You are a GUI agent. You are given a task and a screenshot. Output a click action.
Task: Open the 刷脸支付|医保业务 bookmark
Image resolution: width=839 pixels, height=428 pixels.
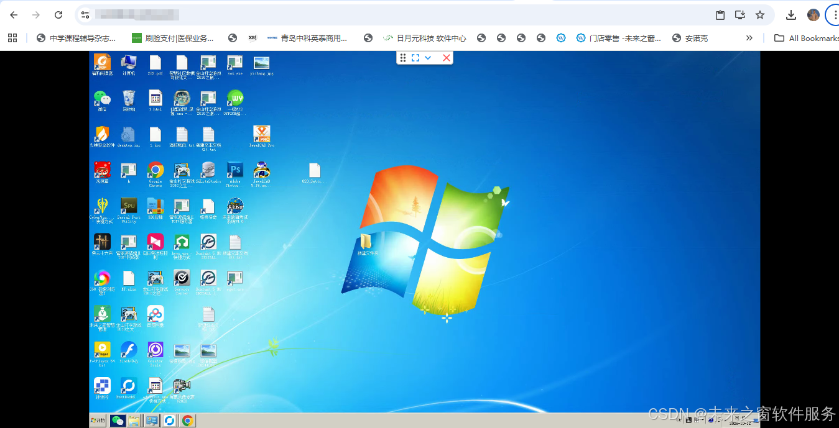point(172,38)
